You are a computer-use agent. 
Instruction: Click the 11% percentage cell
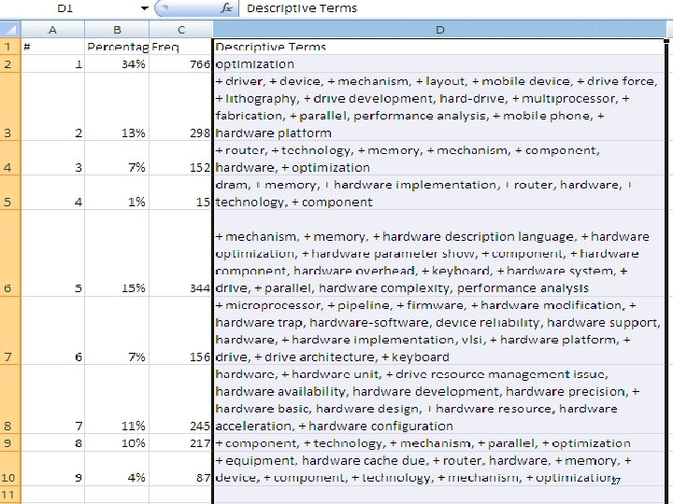117,399
